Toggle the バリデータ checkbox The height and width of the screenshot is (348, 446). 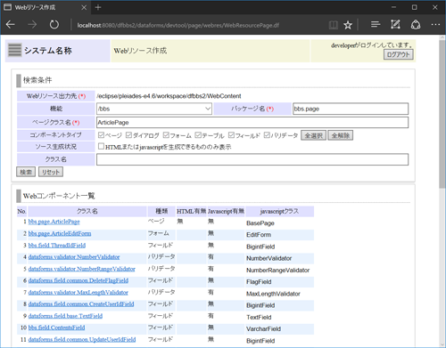(267, 135)
